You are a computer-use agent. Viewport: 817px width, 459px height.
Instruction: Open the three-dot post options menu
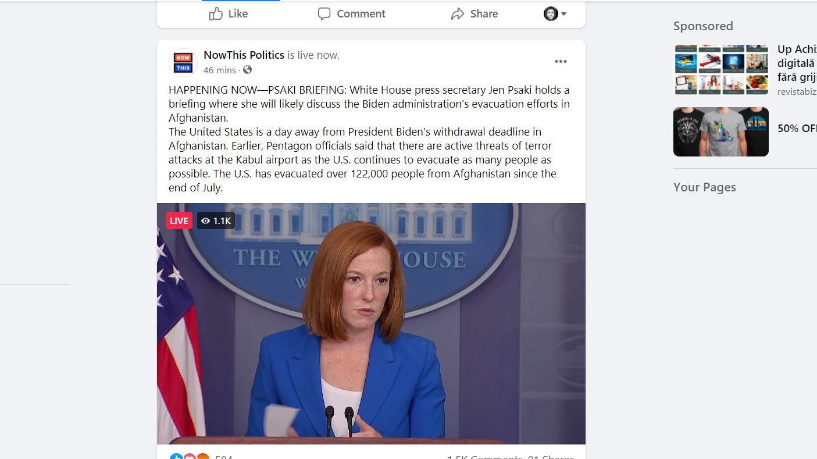pos(561,61)
